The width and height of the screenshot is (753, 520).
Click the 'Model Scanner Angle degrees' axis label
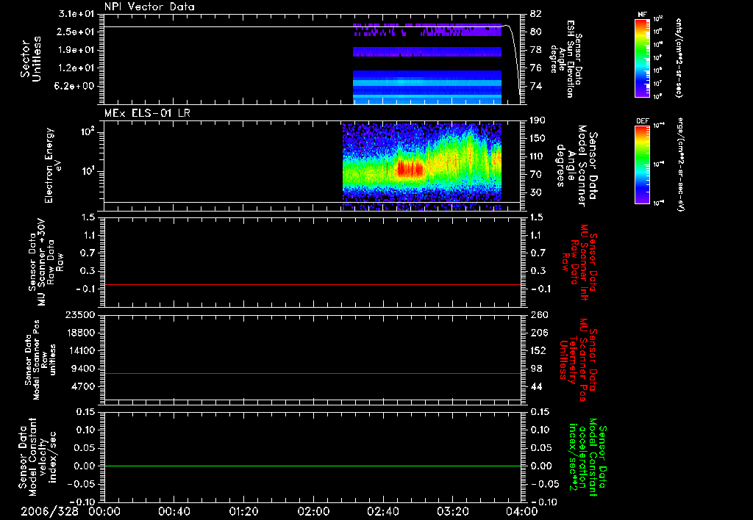click(x=577, y=165)
